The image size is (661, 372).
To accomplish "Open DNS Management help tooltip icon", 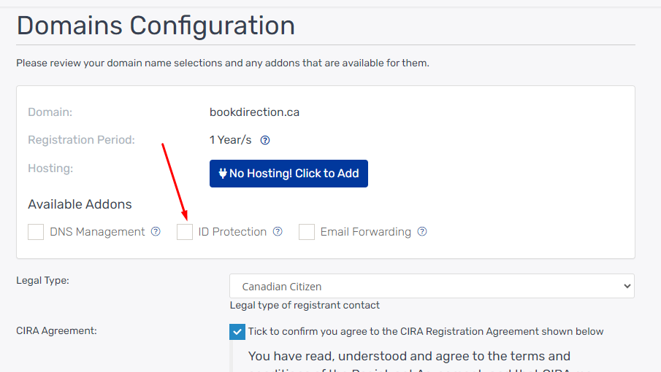I will tap(156, 231).
